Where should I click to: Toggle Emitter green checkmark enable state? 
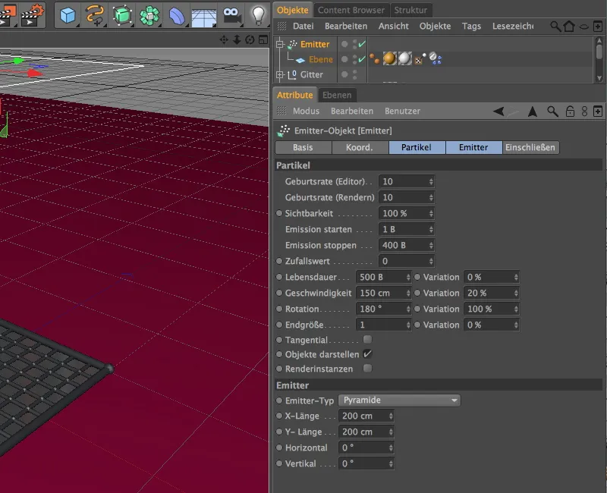coord(362,44)
